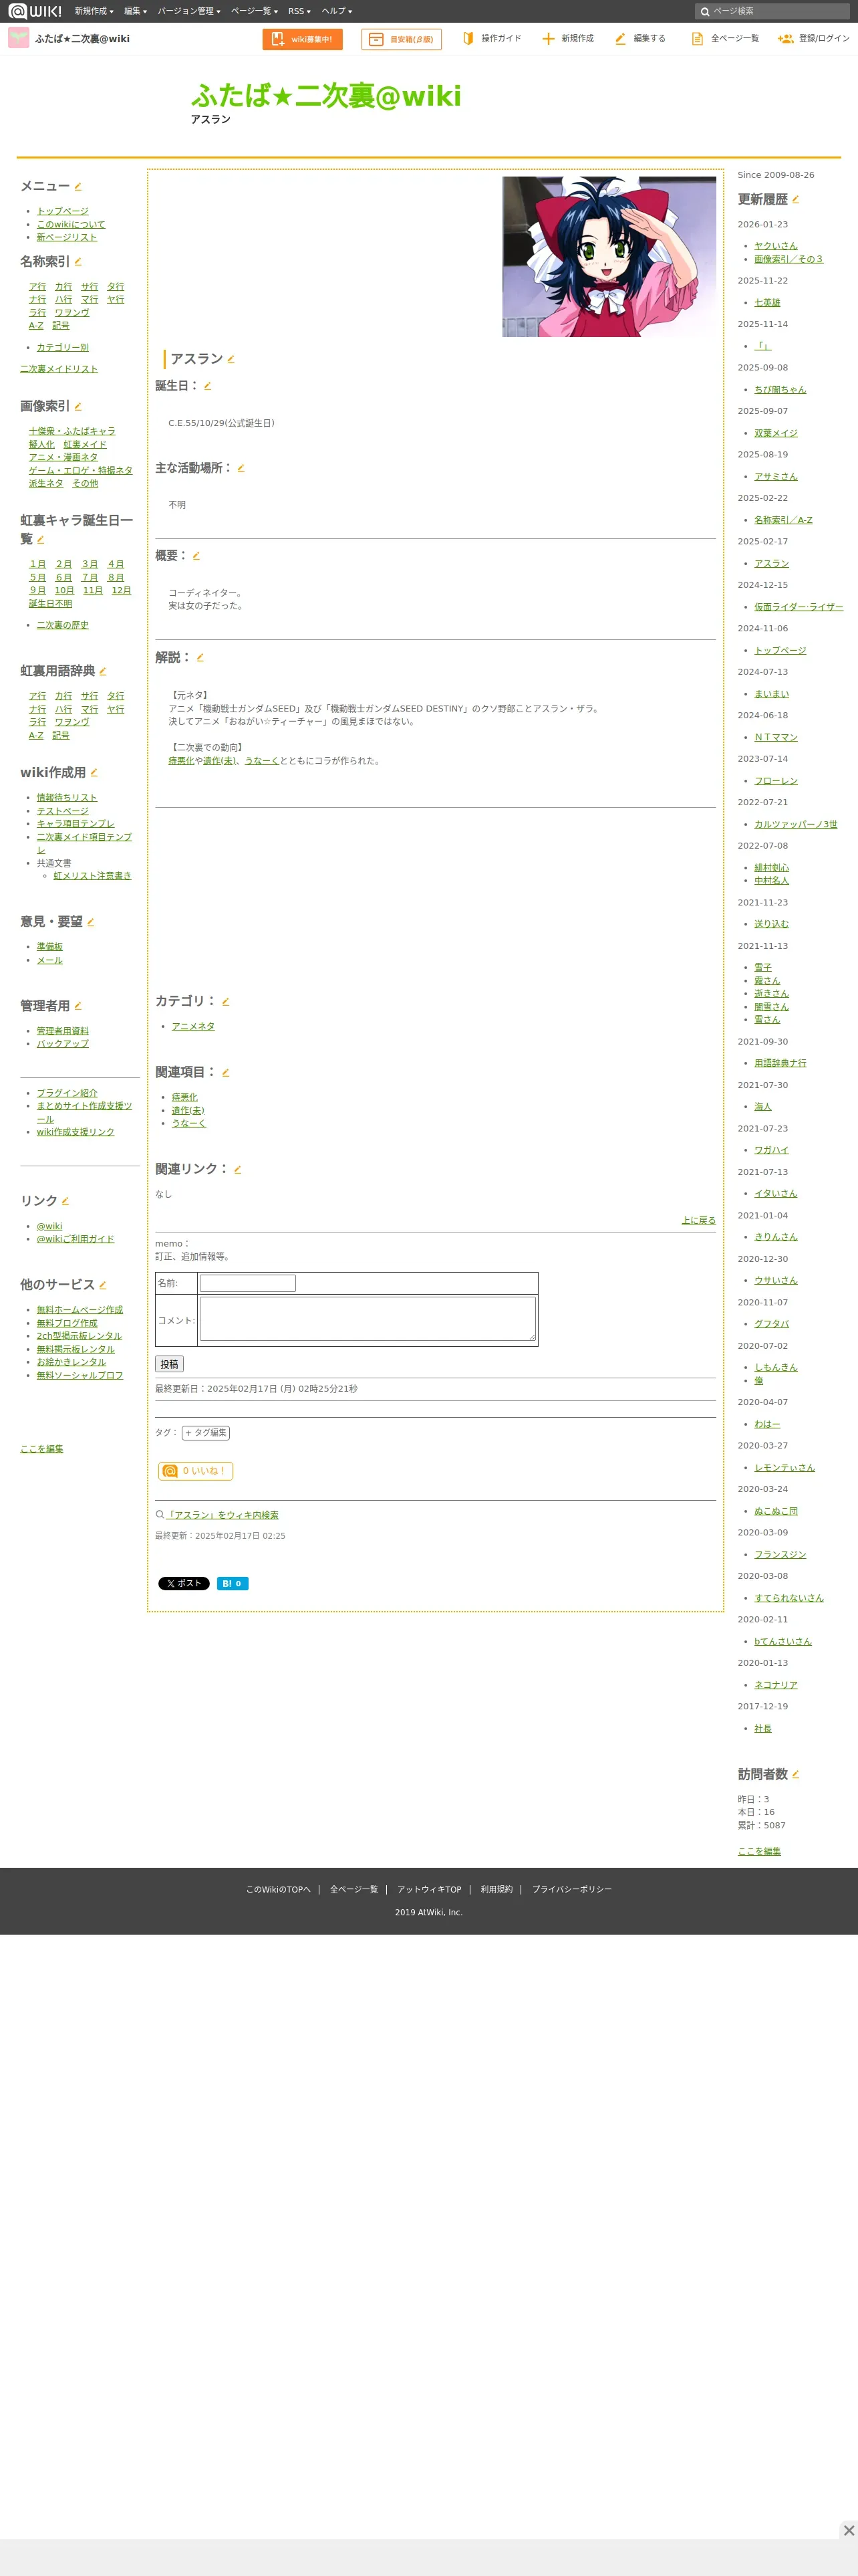This screenshot has height=2576, width=858.
Task: Click the 0 いいね! like button
Action: click(196, 1471)
